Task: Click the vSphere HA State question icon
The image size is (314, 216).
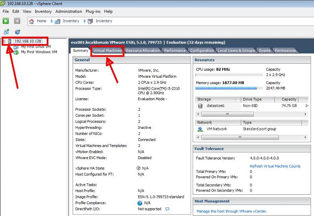Action: pyautogui.click(x=139, y=168)
